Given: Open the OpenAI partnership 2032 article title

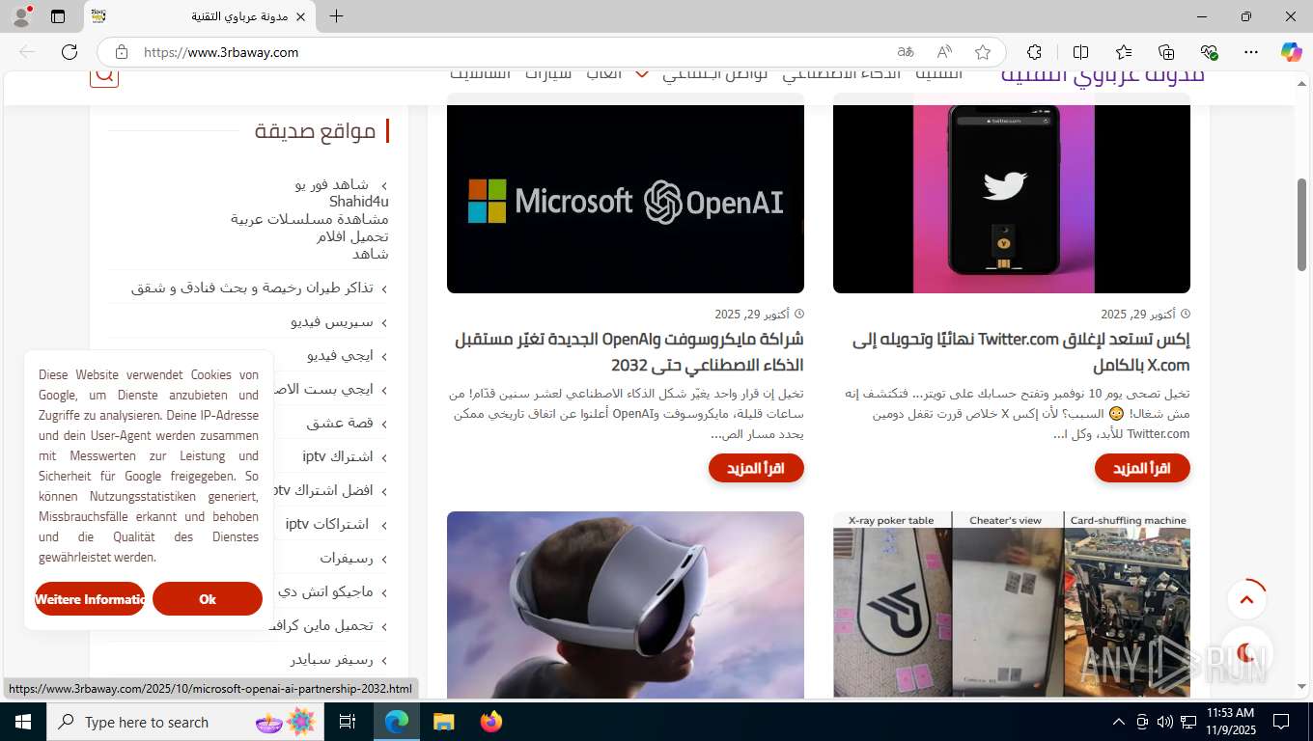Looking at the screenshot, I should (x=629, y=352).
